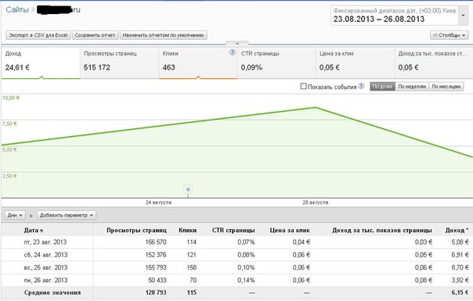Click the row date вс, 25 авг. 2013

[x=45, y=267]
